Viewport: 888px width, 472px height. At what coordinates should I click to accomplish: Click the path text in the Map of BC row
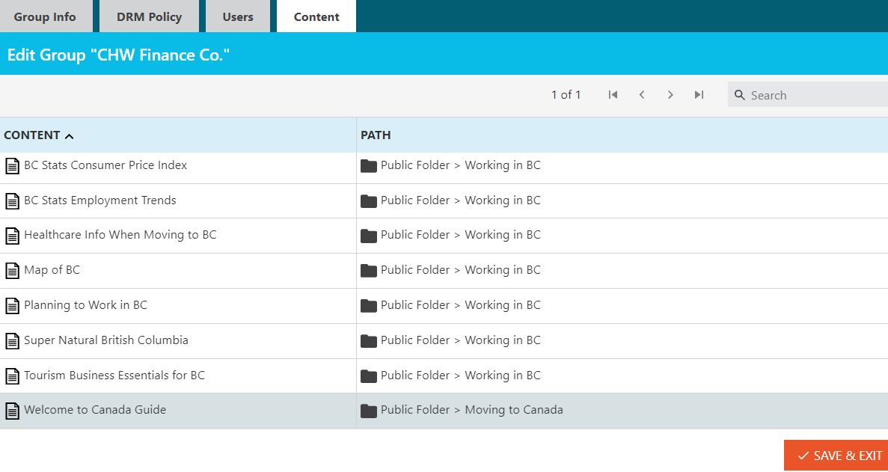pyautogui.click(x=460, y=270)
